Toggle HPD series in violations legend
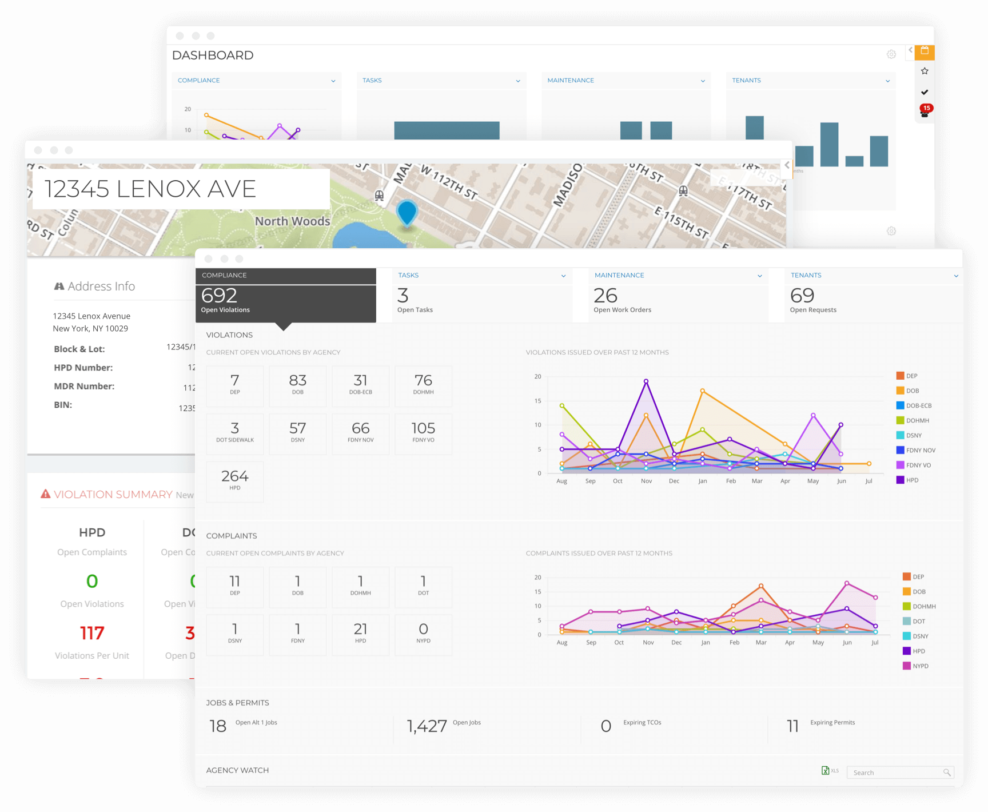This screenshot has height=812, width=988. pyautogui.click(x=907, y=480)
